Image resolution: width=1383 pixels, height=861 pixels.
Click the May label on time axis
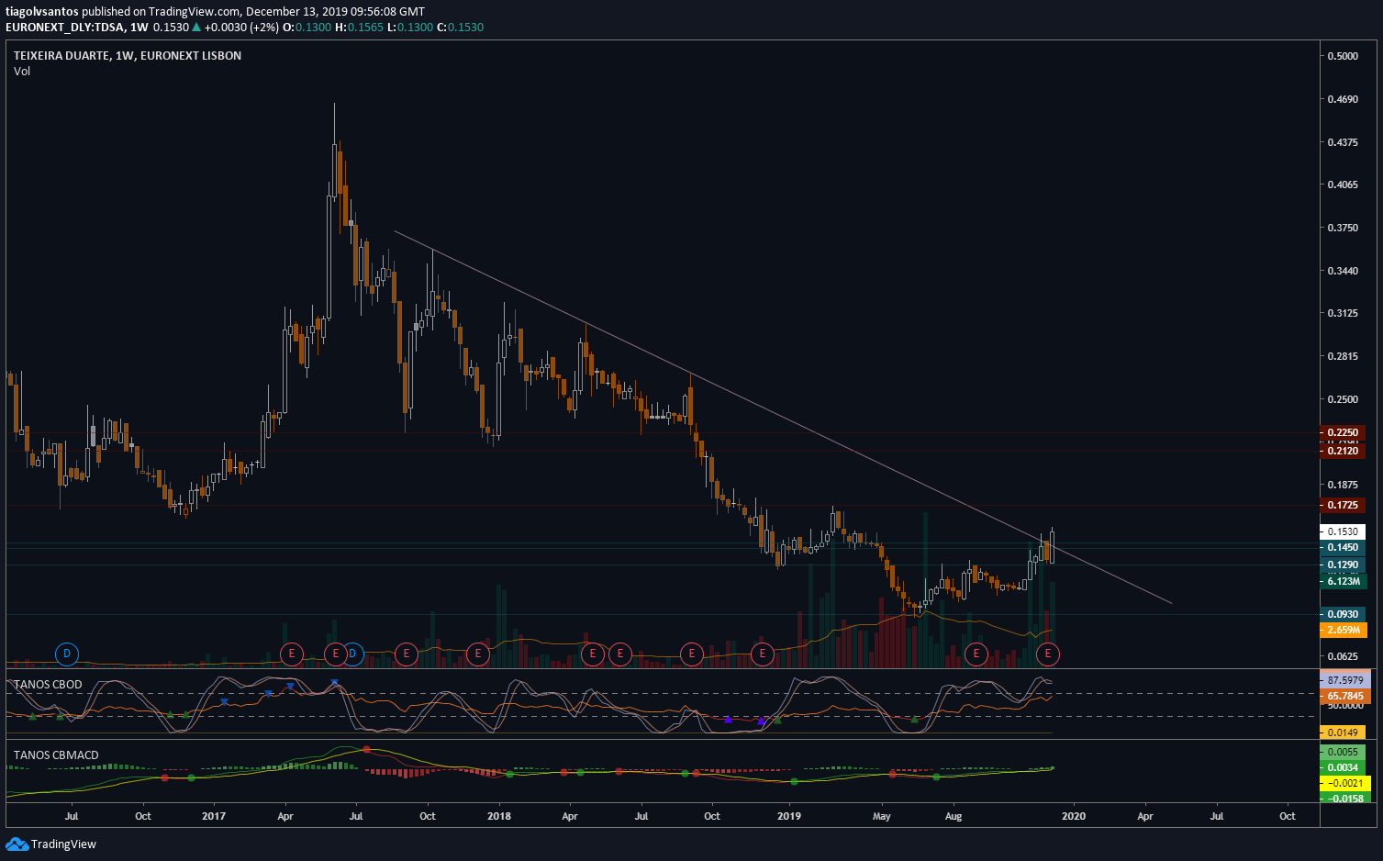pos(882,816)
